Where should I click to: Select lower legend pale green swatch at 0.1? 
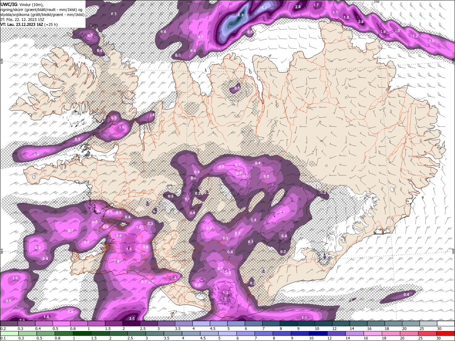(x=9, y=334)
